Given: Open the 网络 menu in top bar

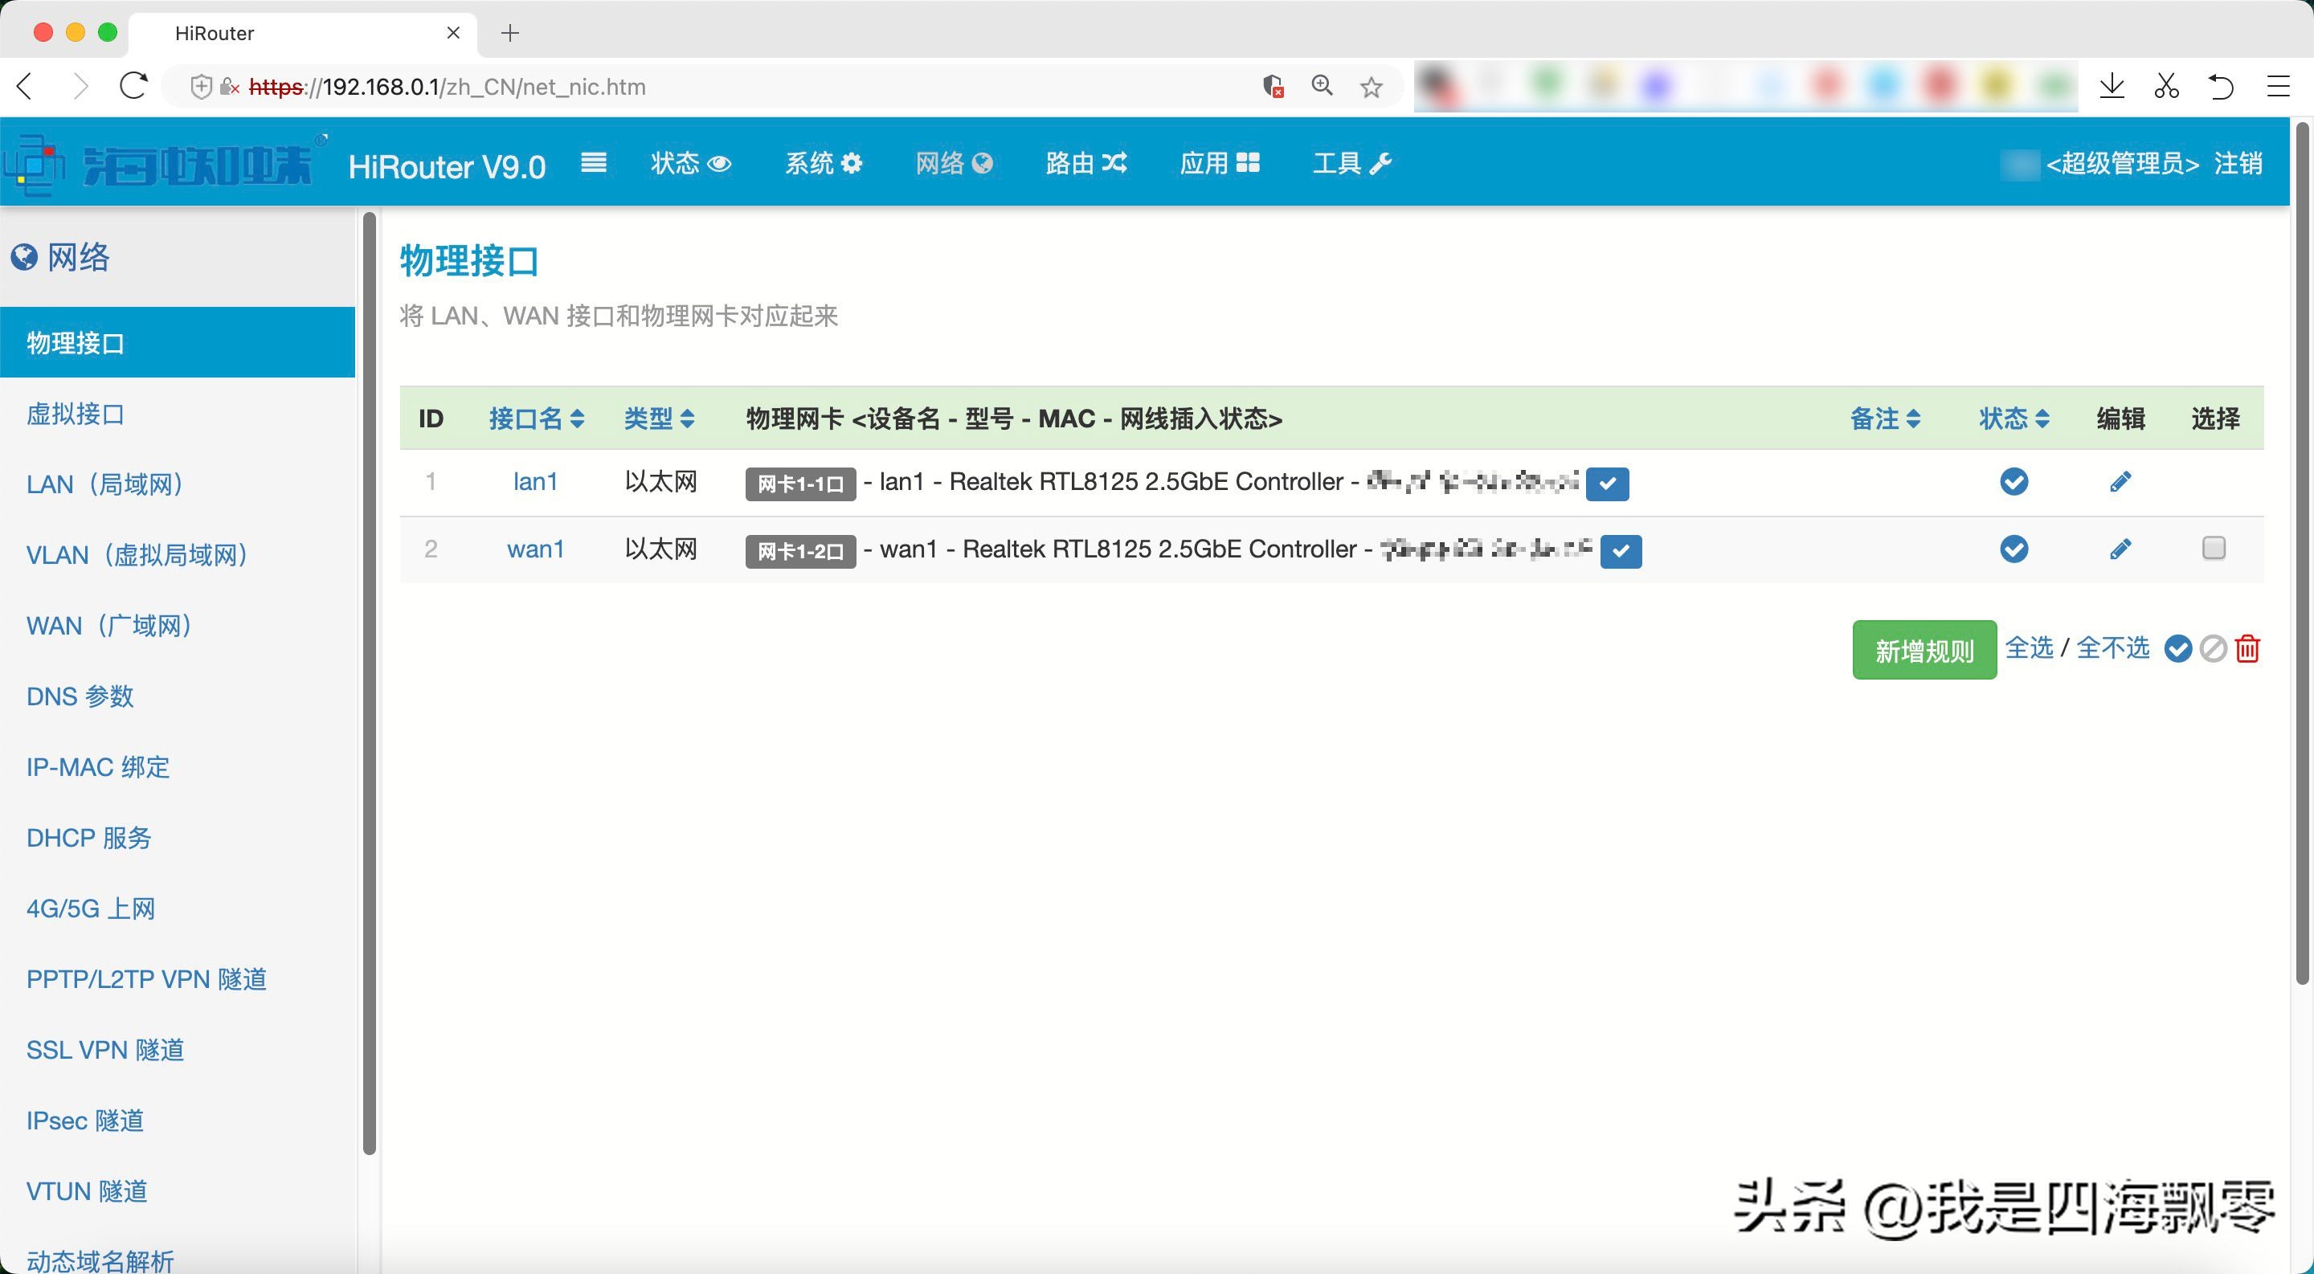Looking at the screenshot, I should pyautogui.click(x=953, y=162).
